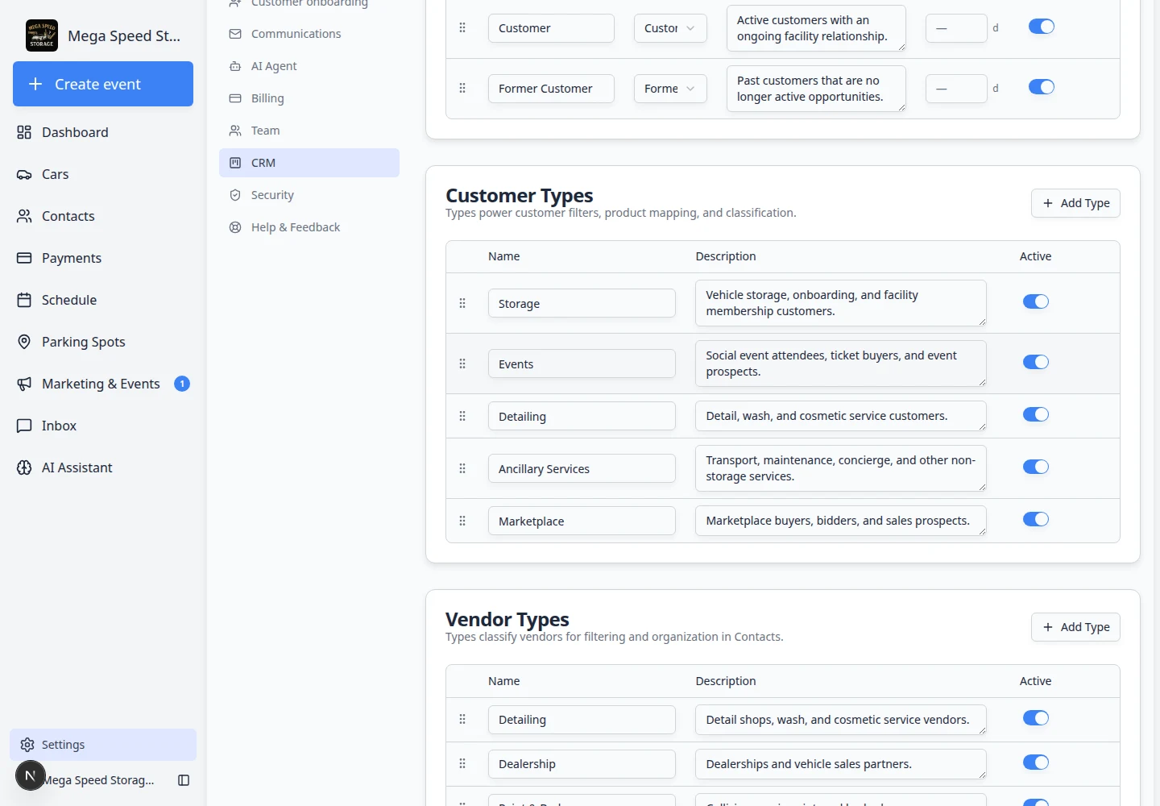Toggle the Former Customer active switch
Image resolution: width=1160 pixels, height=806 pixels.
(x=1042, y=87)
